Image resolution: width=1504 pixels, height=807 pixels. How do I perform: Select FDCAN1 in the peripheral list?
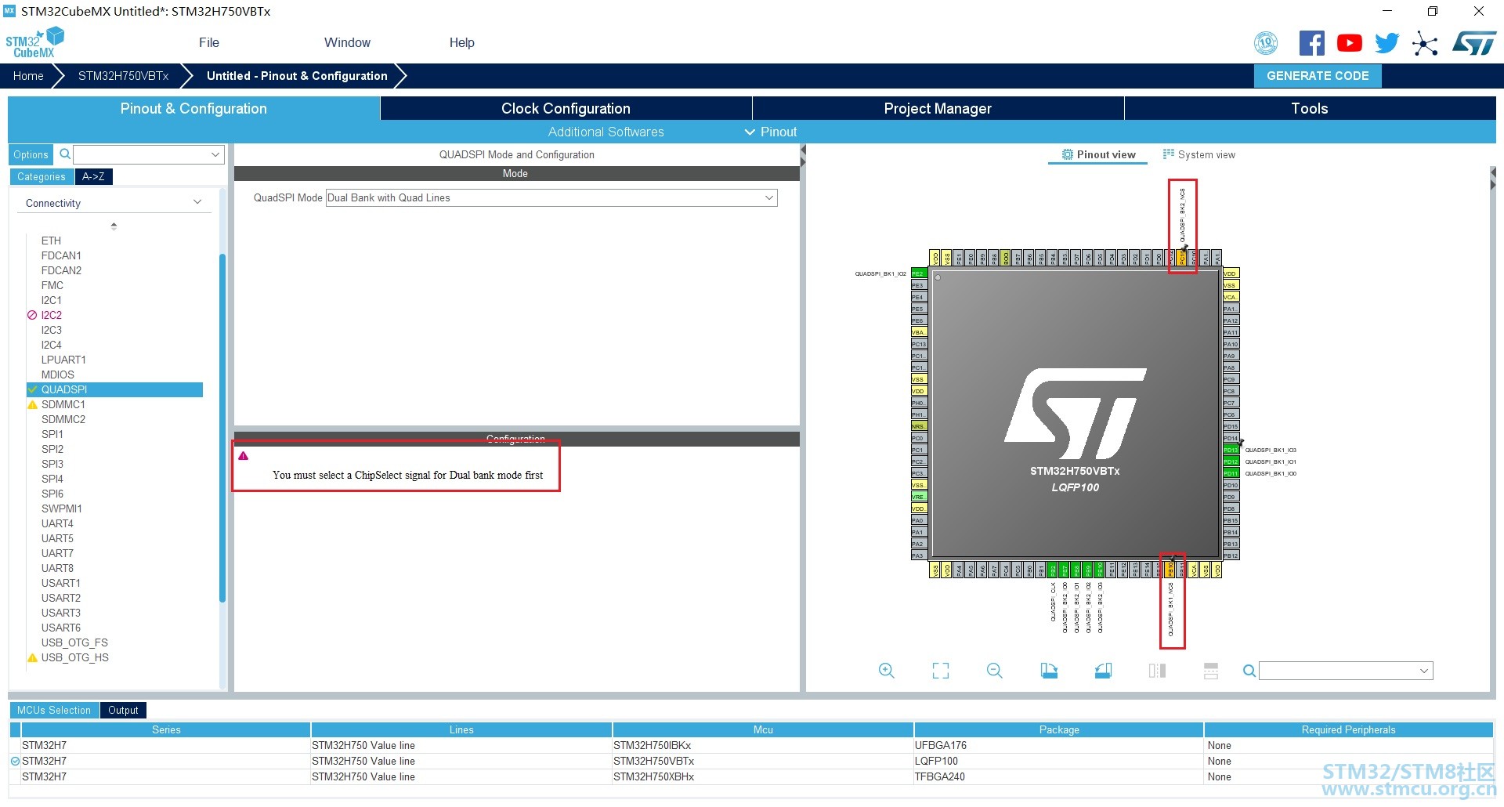61,255
